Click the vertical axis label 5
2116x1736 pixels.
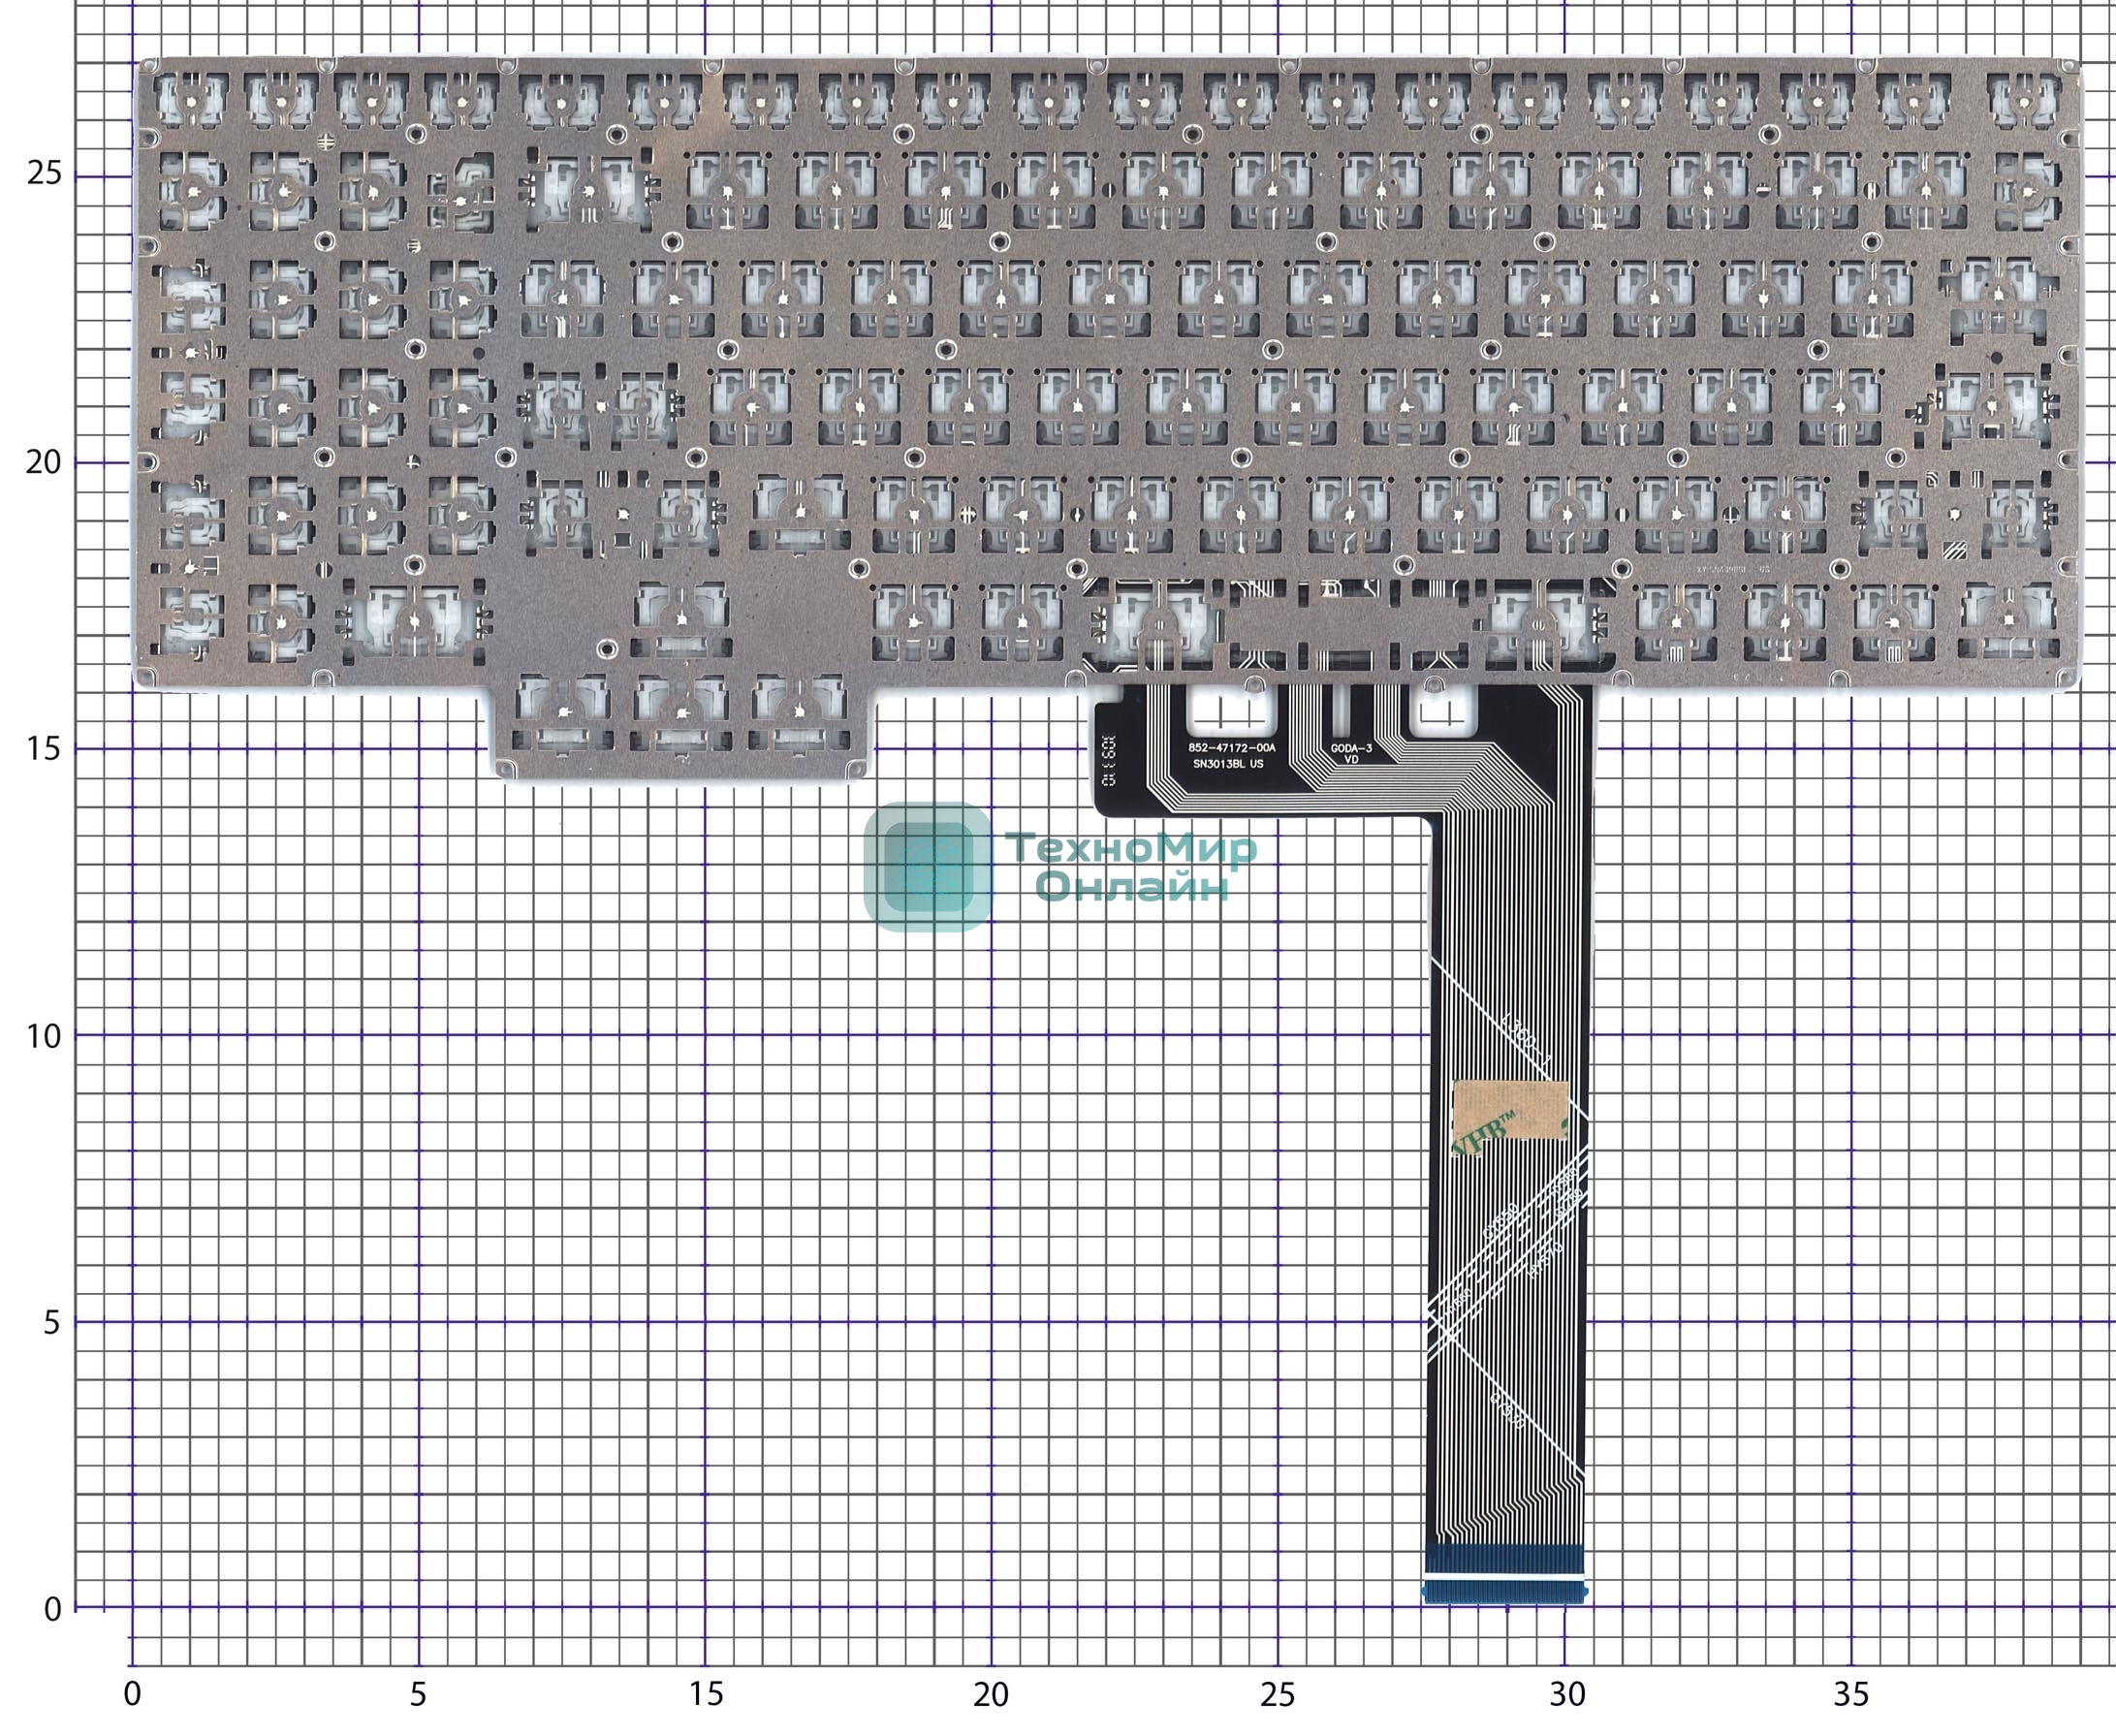(52, 1323)
